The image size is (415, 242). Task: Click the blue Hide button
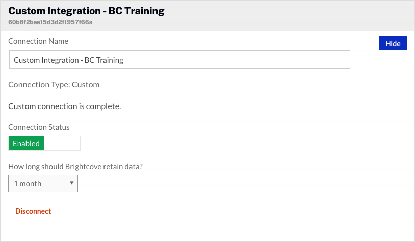click(393, 44)
